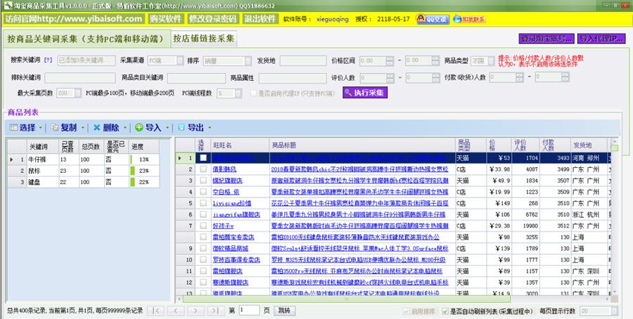Click the 删除 toolbar button
This screenshot has height=319, width=633.
pos(106,128)
